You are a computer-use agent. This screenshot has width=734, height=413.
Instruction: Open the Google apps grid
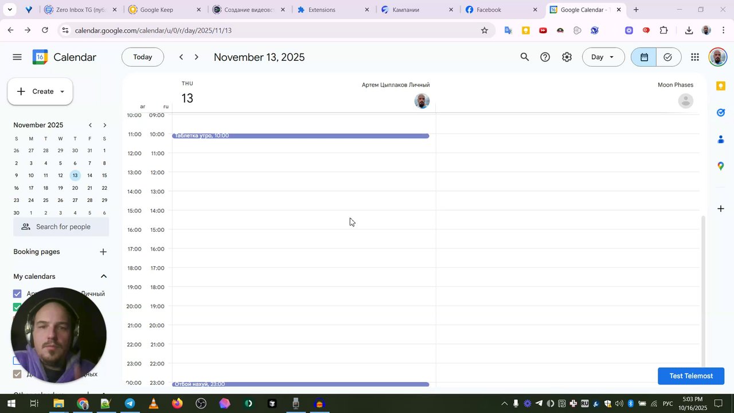click(695, 57)
